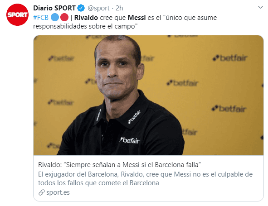Viewport: 268px width, 206px height.
Task: Open the Diario SPORT account name
Action: click(54, 8)
